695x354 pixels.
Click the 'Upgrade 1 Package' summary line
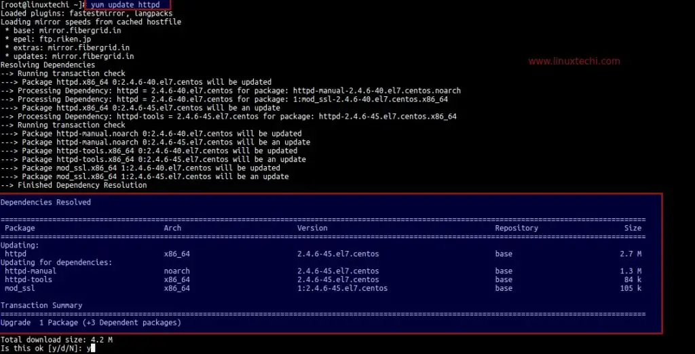click(91, 323)
